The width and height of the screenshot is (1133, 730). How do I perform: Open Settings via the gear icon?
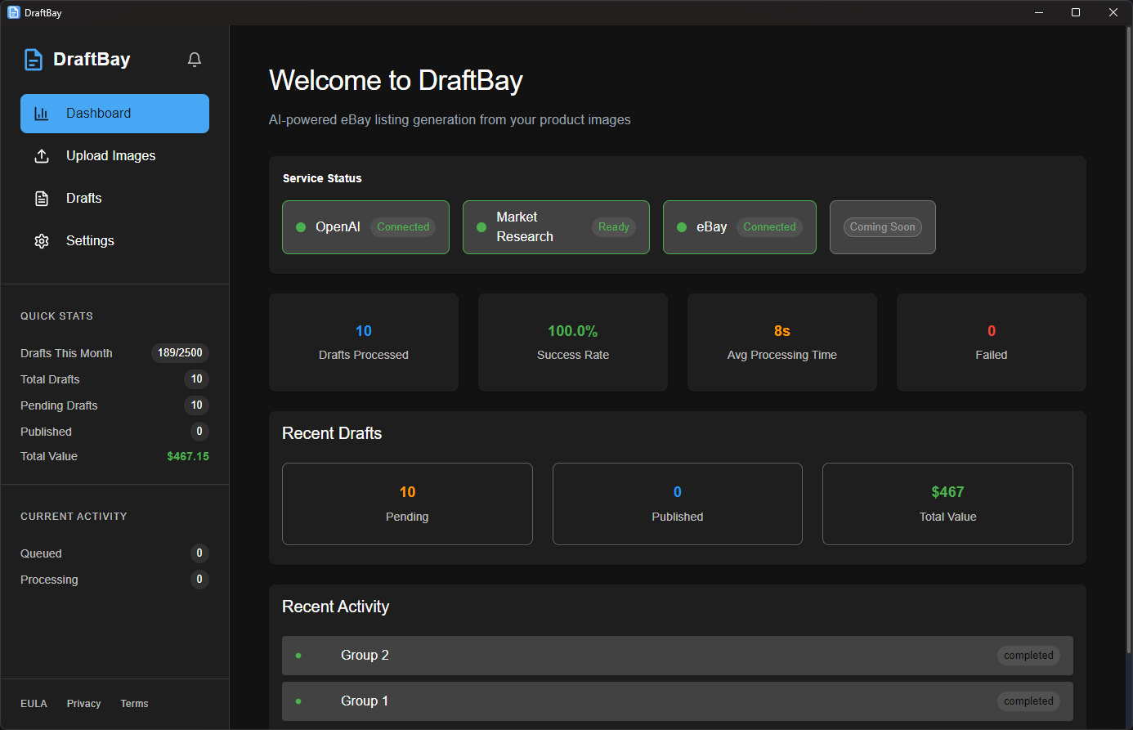click(42, 241)
